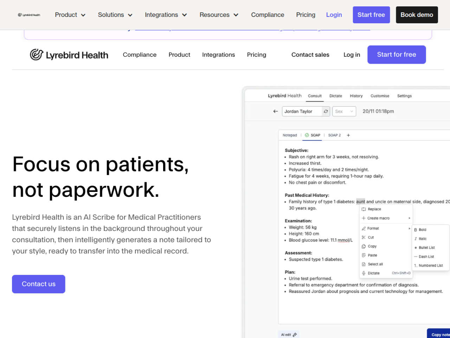
Task: Open Pricing link in second navigation bar
Action: pyautogui.click(x=257, y=55)
